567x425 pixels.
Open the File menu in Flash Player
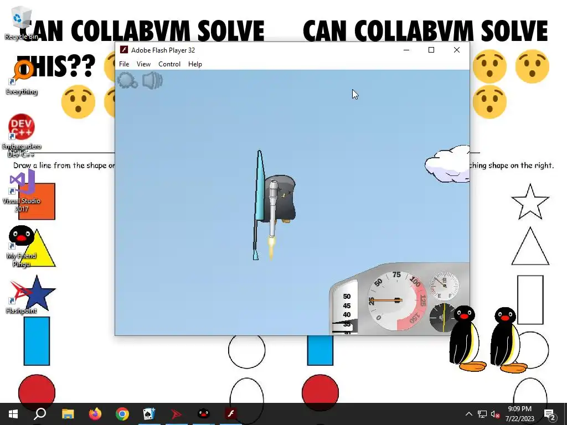tap(124, 64)
